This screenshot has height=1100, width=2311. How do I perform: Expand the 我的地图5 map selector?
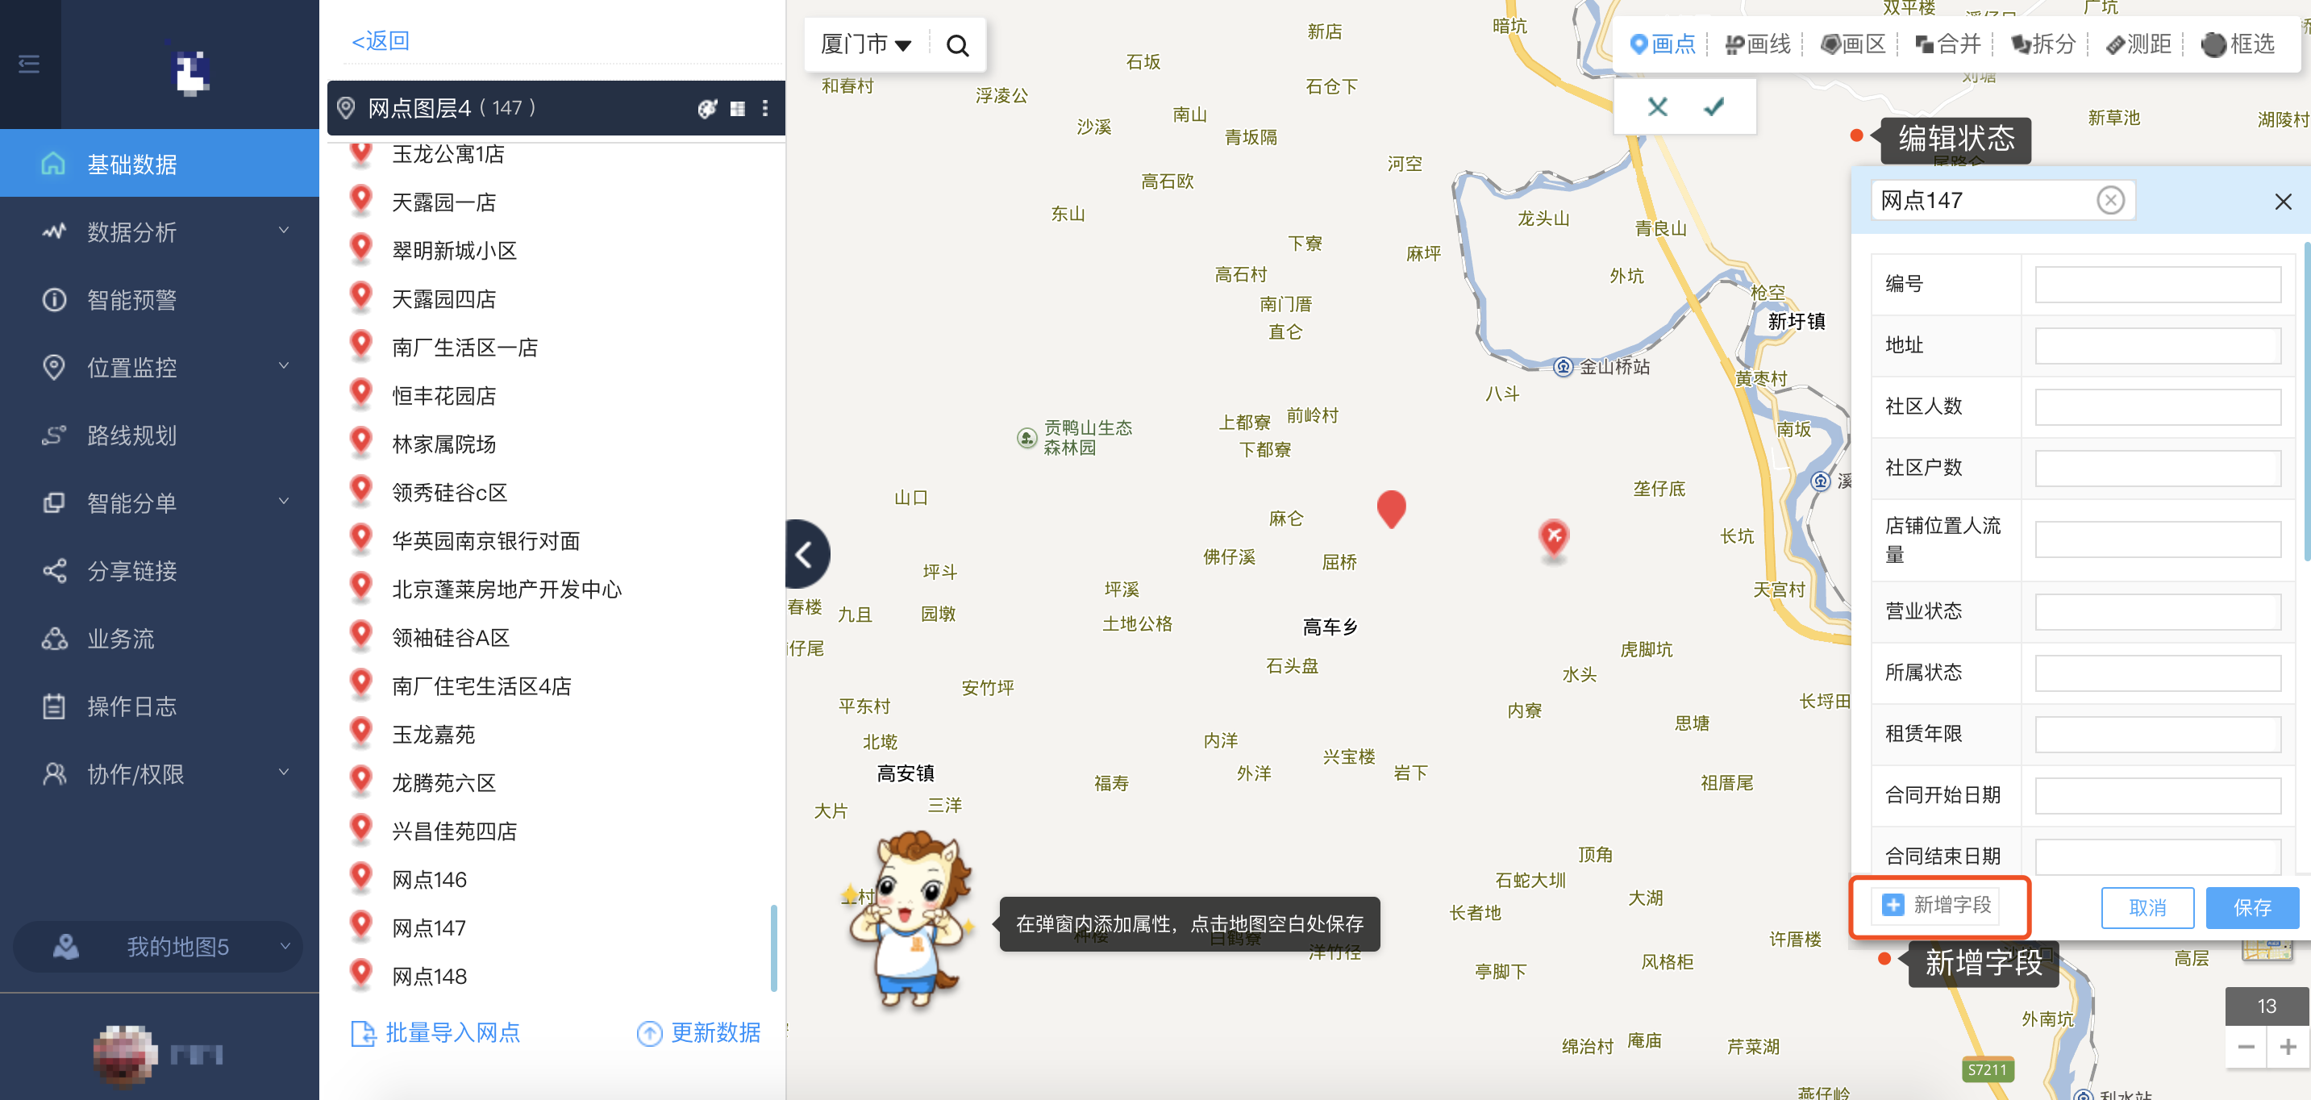click(x=159, y=947)
